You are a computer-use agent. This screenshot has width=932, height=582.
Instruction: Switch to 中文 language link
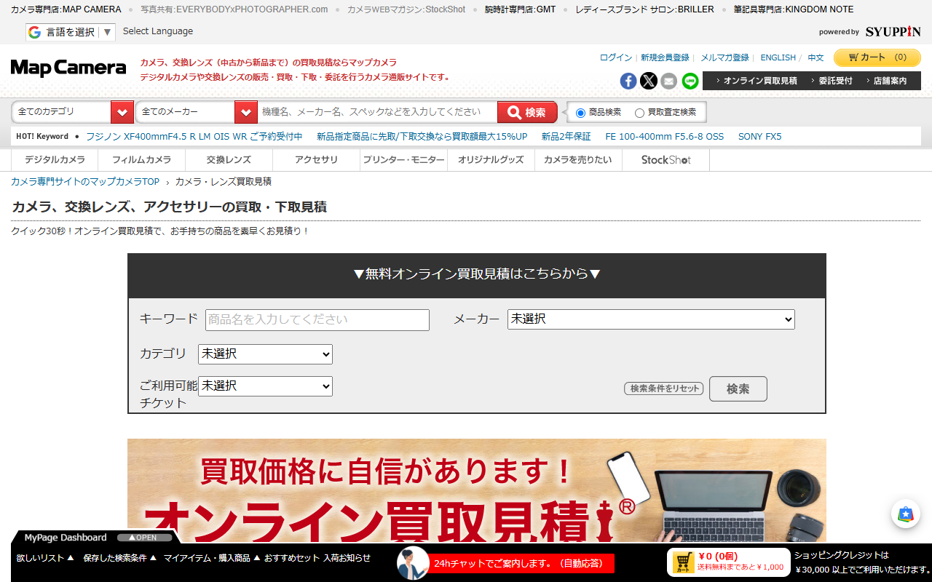click(815, 57)
